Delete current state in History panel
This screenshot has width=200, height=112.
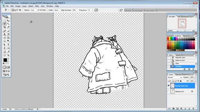click(193, 69)
